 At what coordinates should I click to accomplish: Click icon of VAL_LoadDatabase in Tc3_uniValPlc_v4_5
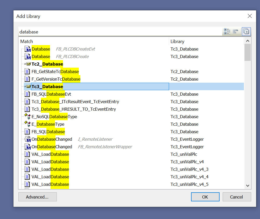click(x=27, y=184)
